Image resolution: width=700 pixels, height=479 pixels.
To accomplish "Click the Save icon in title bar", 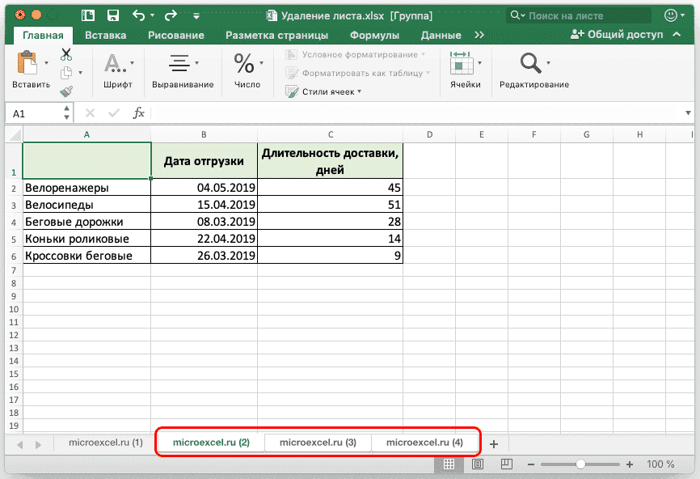I will [112, 14].
